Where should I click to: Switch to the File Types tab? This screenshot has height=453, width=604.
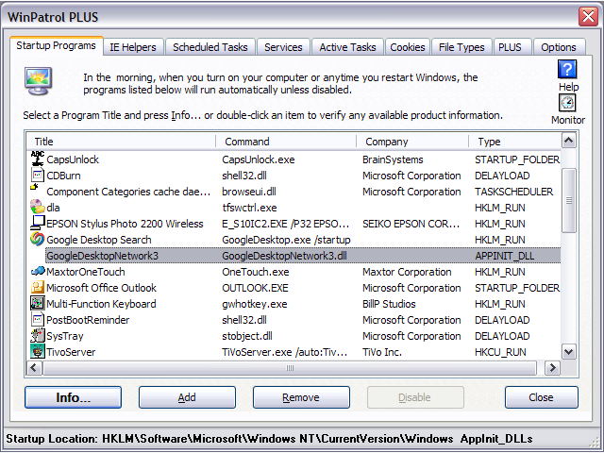click(x=461, y=47)
